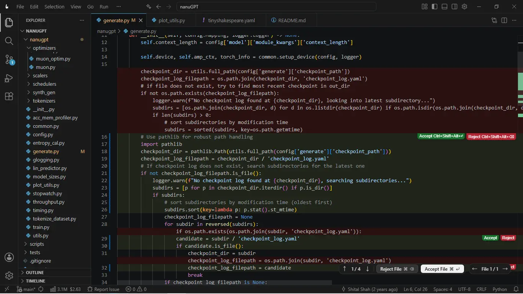Open the title bar settings gear icon
The height and width of the screenshot is (294, 523).
click(x=464, y=7)
